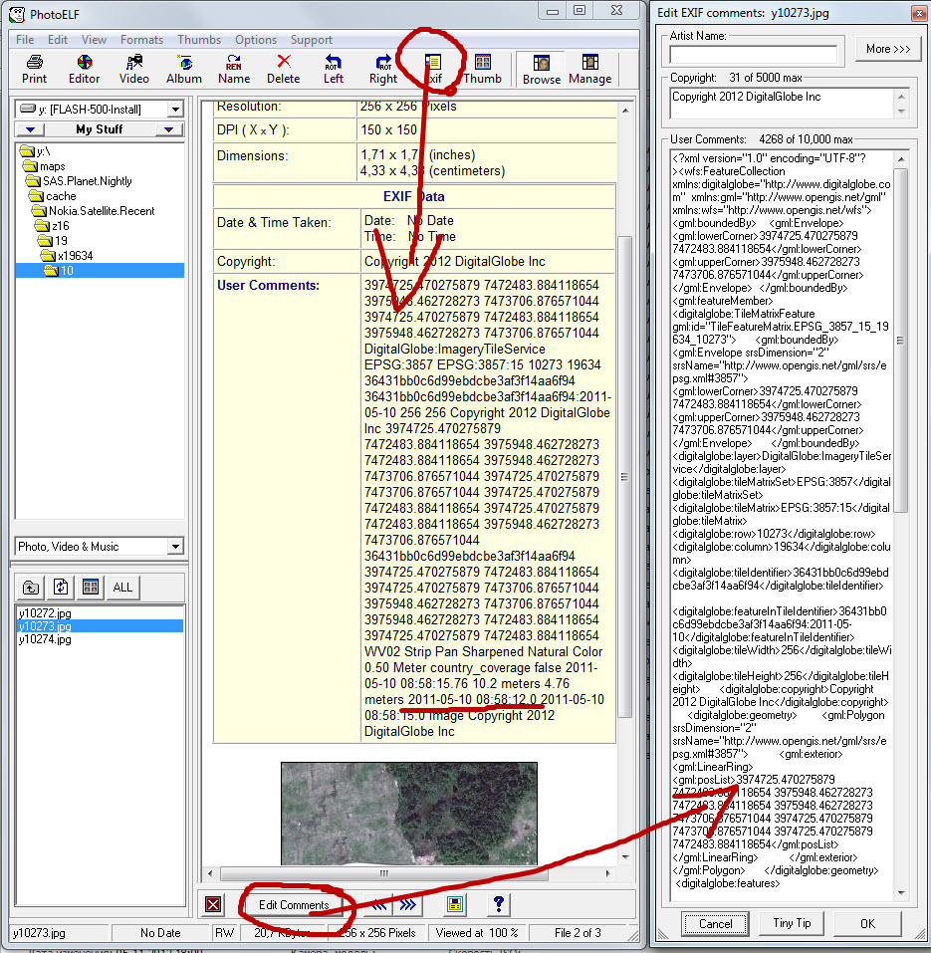Viewport: 931px width, 953px height.
Task: Click the Print toolbar icon
Action: coord(35,69)
